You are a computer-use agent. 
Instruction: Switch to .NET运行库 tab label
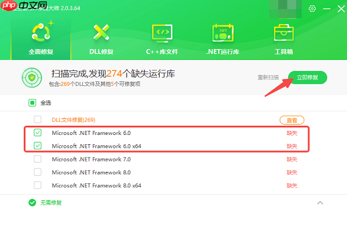(223, 52)
